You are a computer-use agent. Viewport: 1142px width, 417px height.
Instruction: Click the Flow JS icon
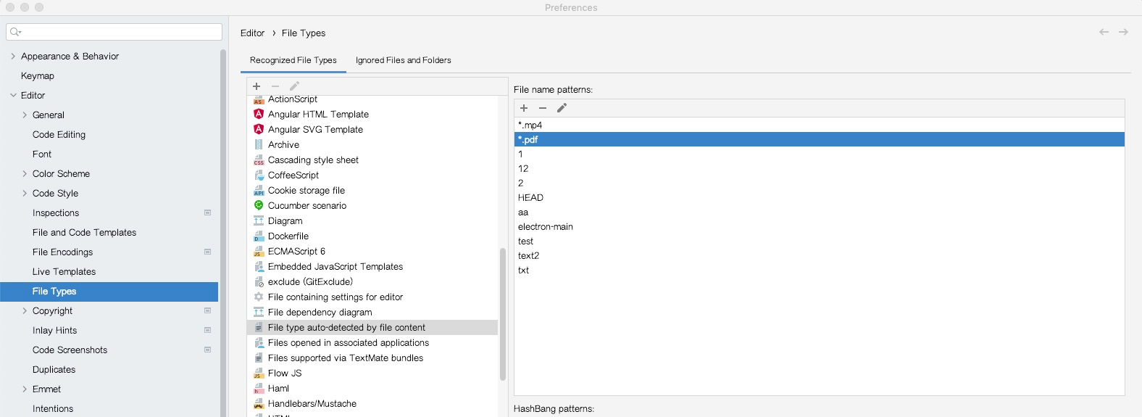(x=259, y=373)
